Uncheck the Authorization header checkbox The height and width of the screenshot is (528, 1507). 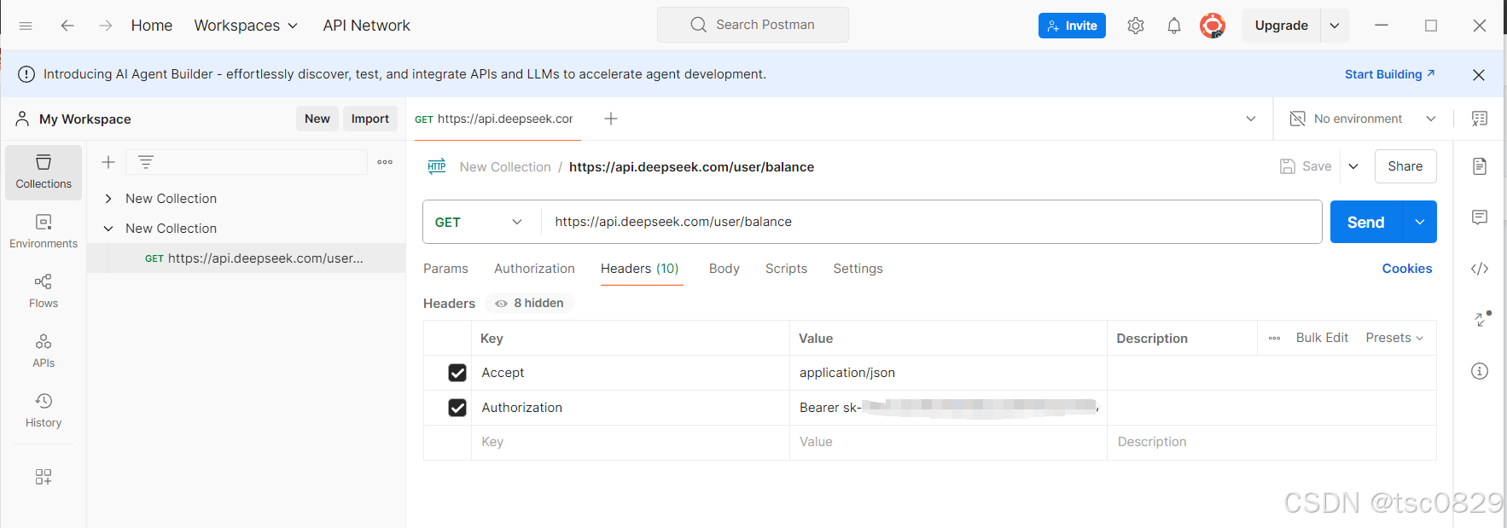pyautogui.click(x=457, y=408)
